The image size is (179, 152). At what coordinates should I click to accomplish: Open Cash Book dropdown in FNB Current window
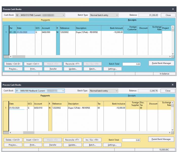click(63, 15)
